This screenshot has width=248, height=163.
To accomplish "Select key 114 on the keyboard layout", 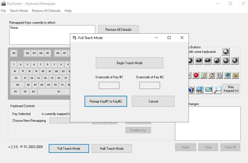I will pos(41,53).
